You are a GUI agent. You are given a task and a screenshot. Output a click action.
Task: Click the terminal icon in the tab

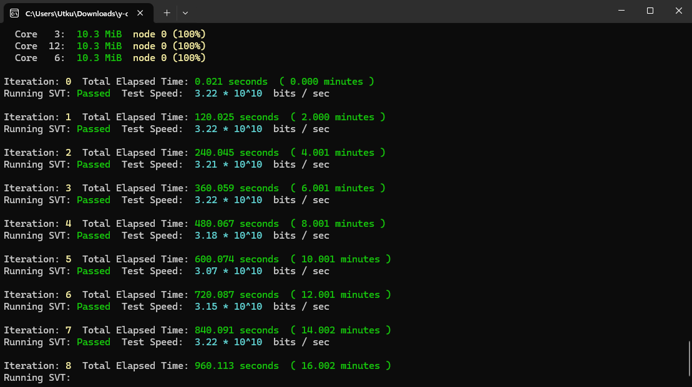pyautogui.click(x=14, y=13)
